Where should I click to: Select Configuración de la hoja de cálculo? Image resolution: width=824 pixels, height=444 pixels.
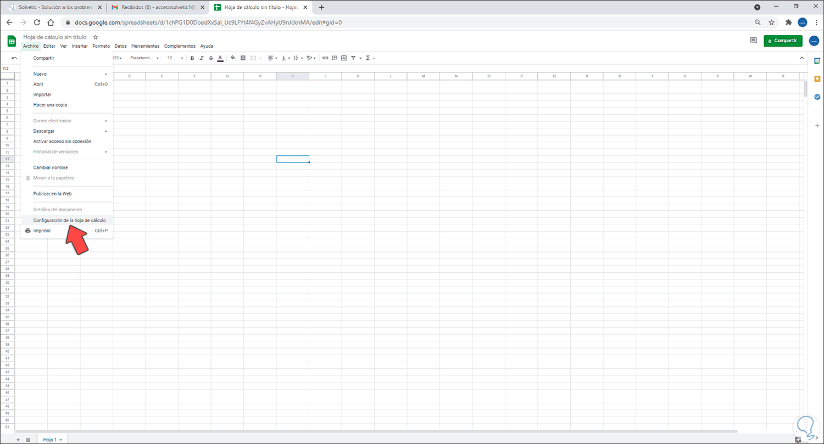[x=69, y=220]
